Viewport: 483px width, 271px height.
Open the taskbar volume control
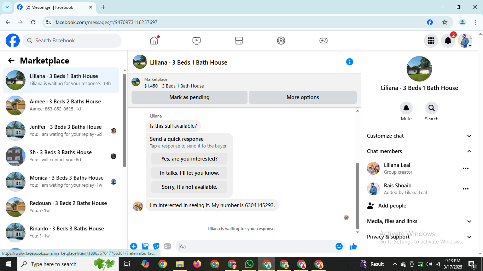pyautogui.click(x=429, y=264)
